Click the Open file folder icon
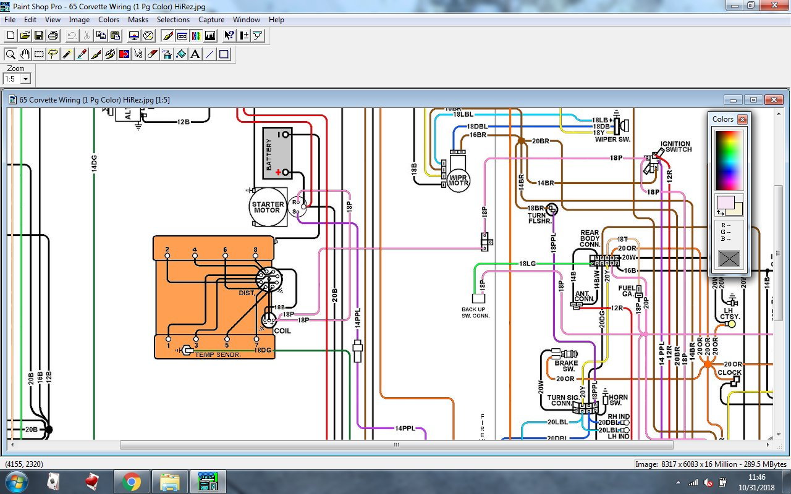The height and width of the screenshot is (494, 791). point(25,35)
